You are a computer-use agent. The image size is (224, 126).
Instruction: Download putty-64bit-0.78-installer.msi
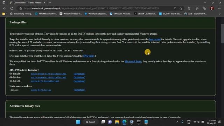(x=49, y=74)
